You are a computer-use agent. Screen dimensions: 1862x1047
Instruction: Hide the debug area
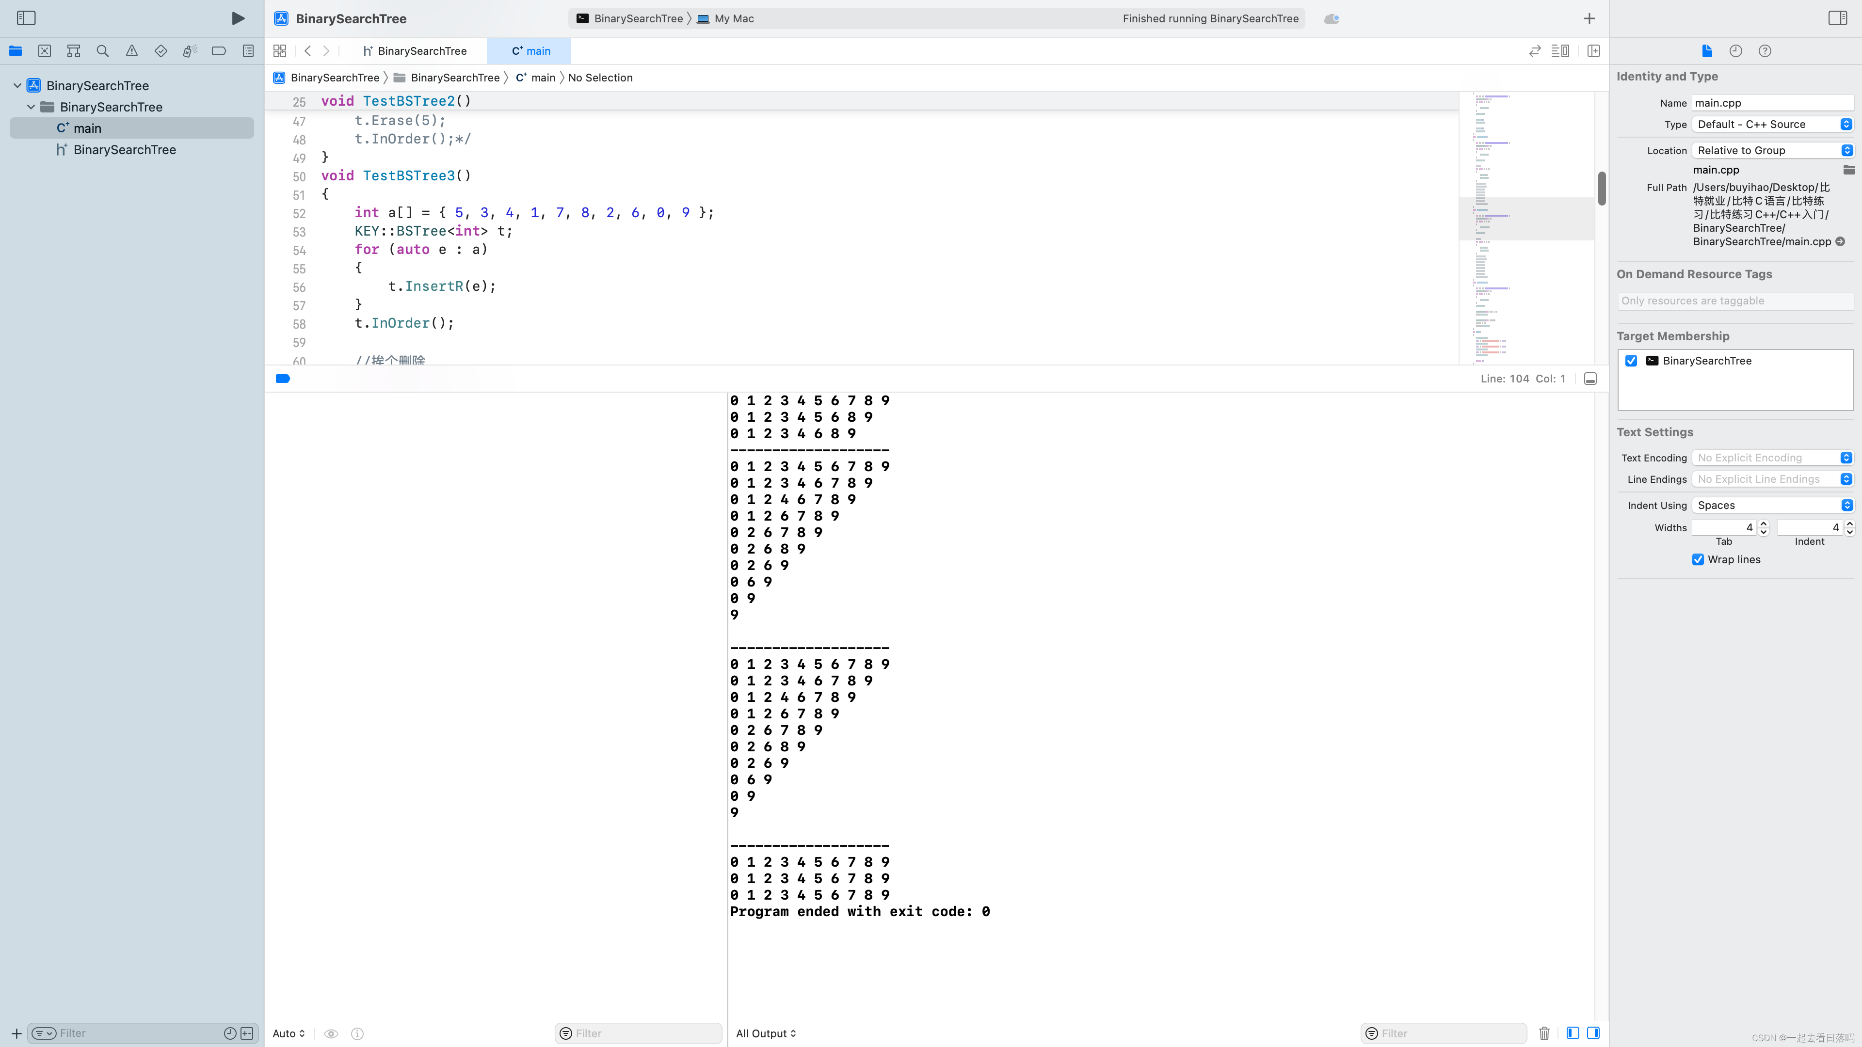click(1590, 379)
